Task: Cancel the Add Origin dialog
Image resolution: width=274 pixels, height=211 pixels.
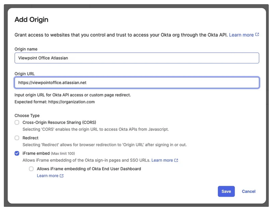Action: tap(249, 192)
